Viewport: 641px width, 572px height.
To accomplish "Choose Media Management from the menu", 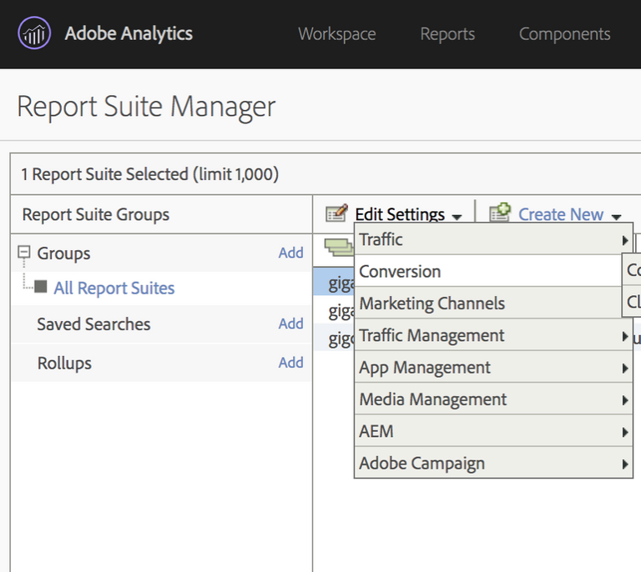I will pos(493,399).
